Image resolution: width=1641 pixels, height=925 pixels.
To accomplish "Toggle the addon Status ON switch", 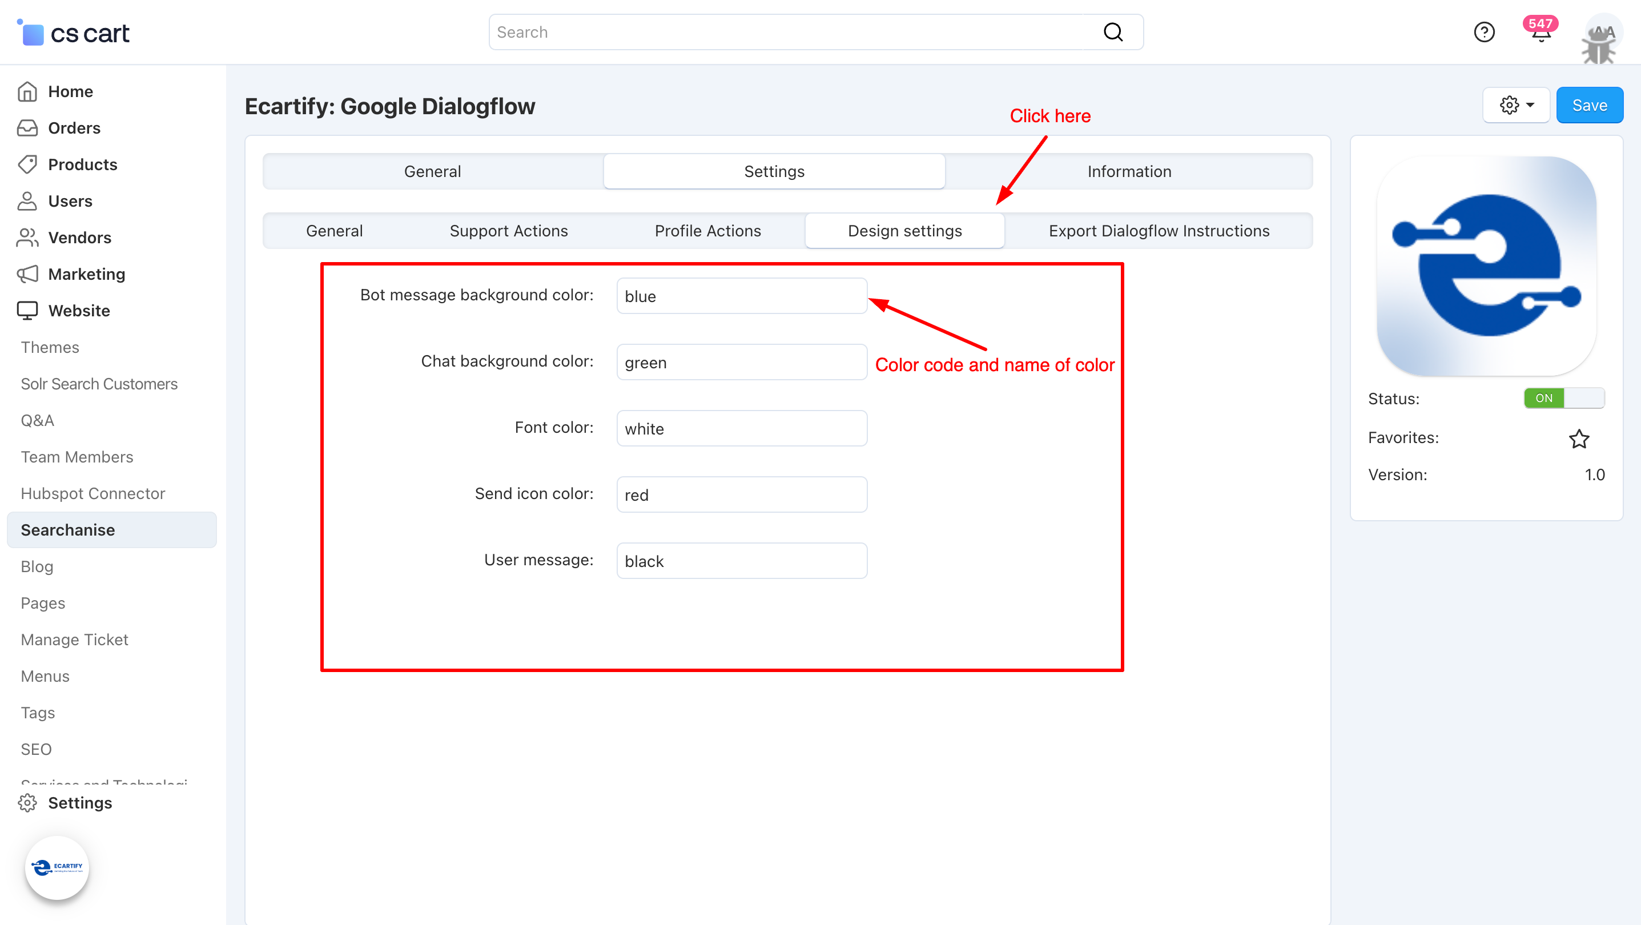I will click(x=1563, y=398).
